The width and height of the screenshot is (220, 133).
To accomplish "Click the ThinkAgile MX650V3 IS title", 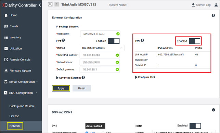I will pos(79,4).
